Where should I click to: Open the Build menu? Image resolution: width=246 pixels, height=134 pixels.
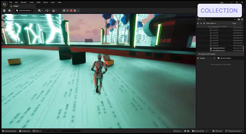click(38, 3)
